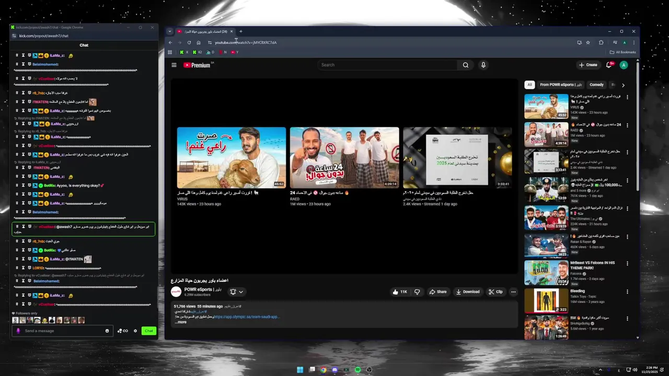Open the 100,000 prize 53:59 sidebar thumbnail
This screenshot has height=376, width=669.
point(546,190)
